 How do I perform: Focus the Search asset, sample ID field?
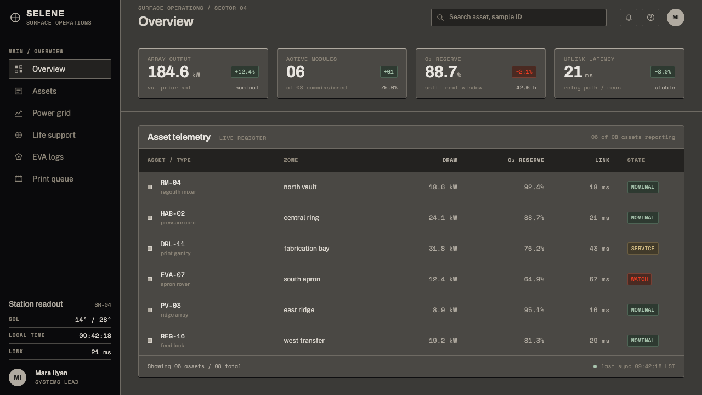point(519,18)
